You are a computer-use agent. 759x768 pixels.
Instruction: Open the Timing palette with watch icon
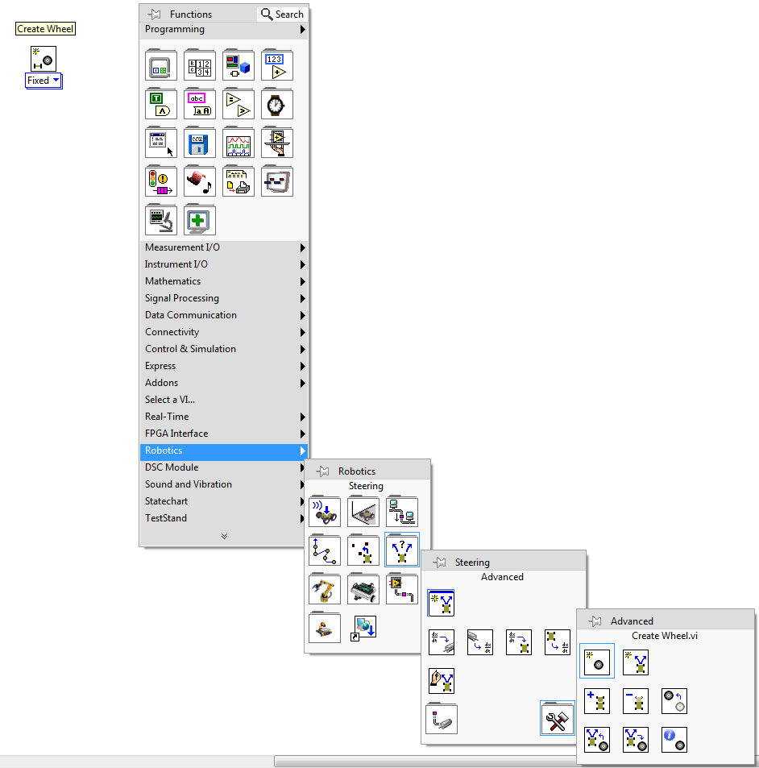coord(276,104)
